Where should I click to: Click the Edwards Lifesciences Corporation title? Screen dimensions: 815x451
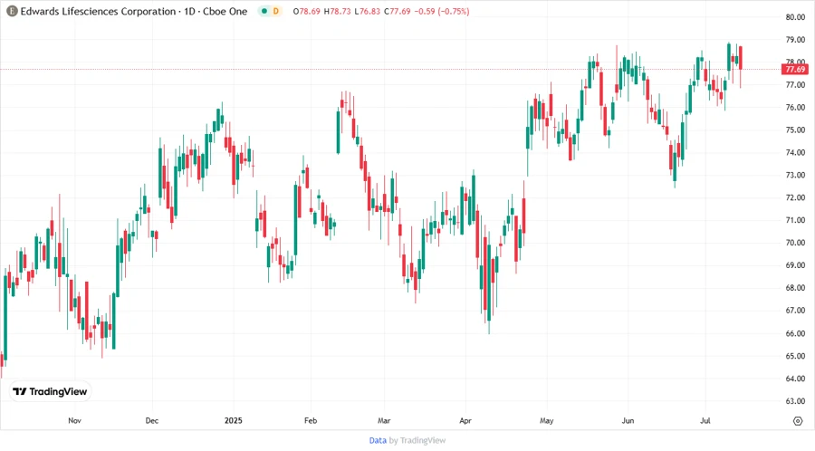pyautogui.click(x=98, y=12)
